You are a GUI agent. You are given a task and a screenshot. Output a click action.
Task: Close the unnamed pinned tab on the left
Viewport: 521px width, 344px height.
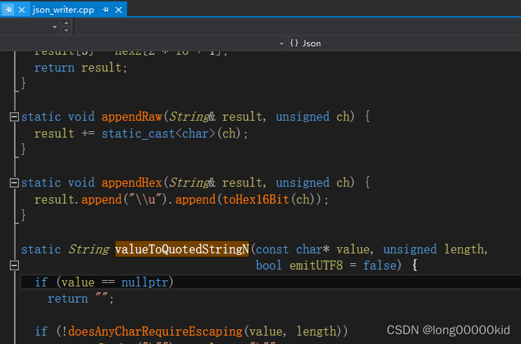point(22,10)
